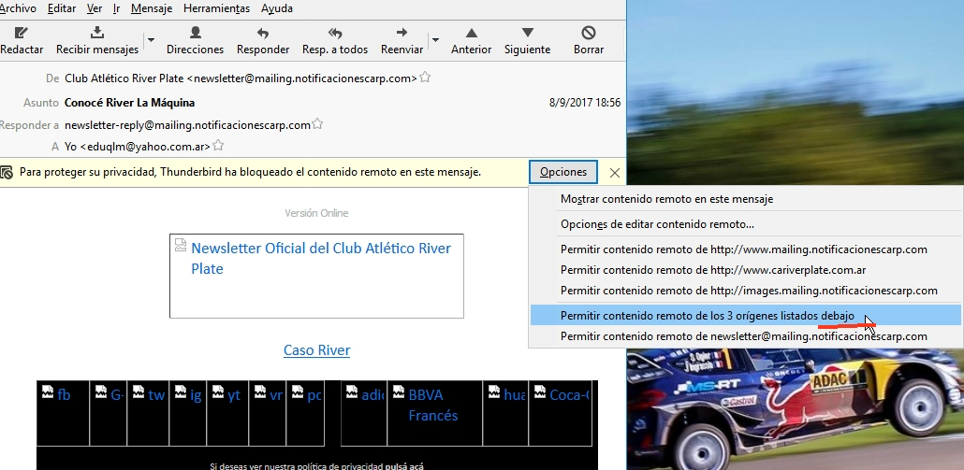Close the remote content notification bar
This screenshot has height=470, width=964.
(x=614, y=173)
